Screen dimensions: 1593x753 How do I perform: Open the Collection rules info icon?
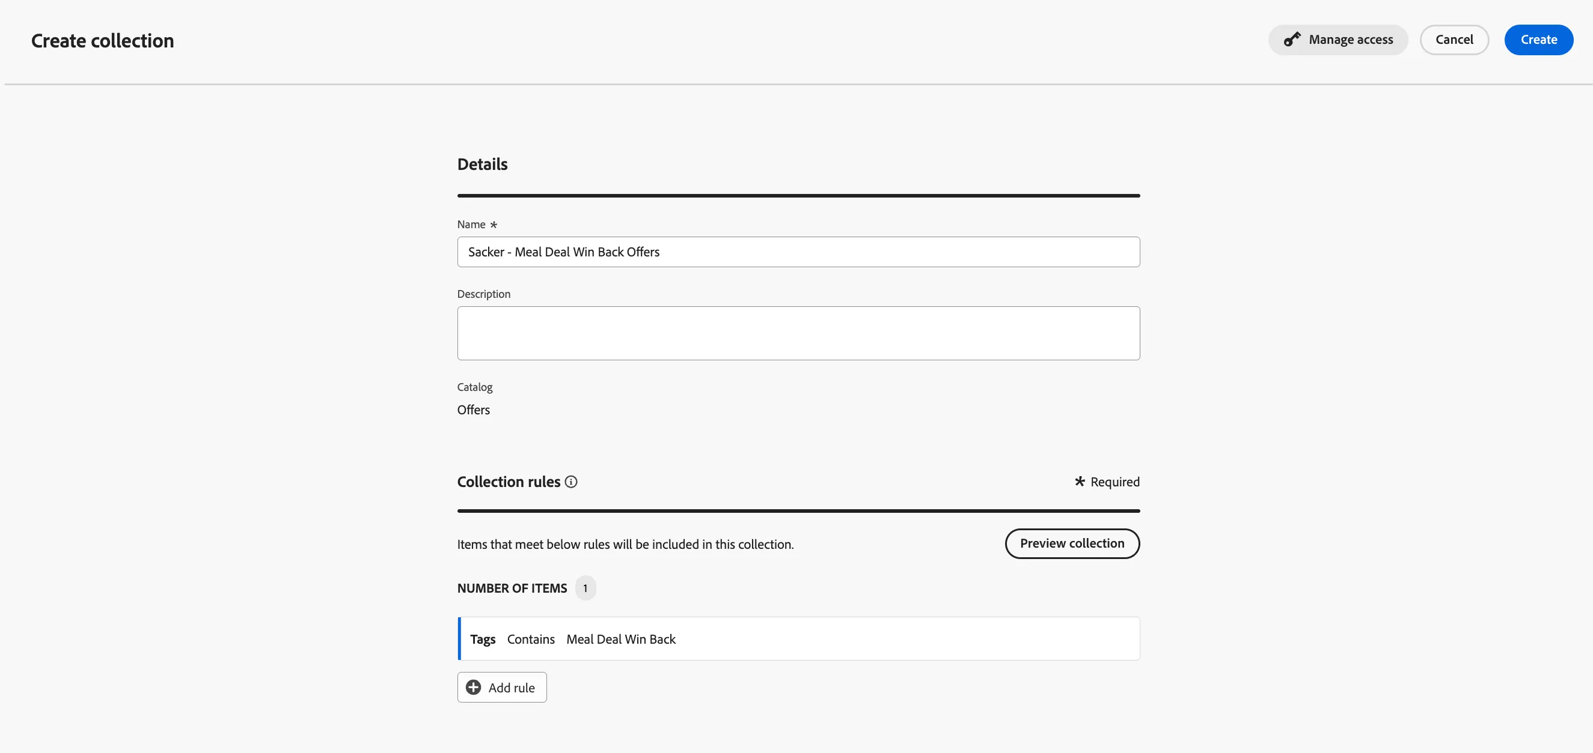click(572, 482)
